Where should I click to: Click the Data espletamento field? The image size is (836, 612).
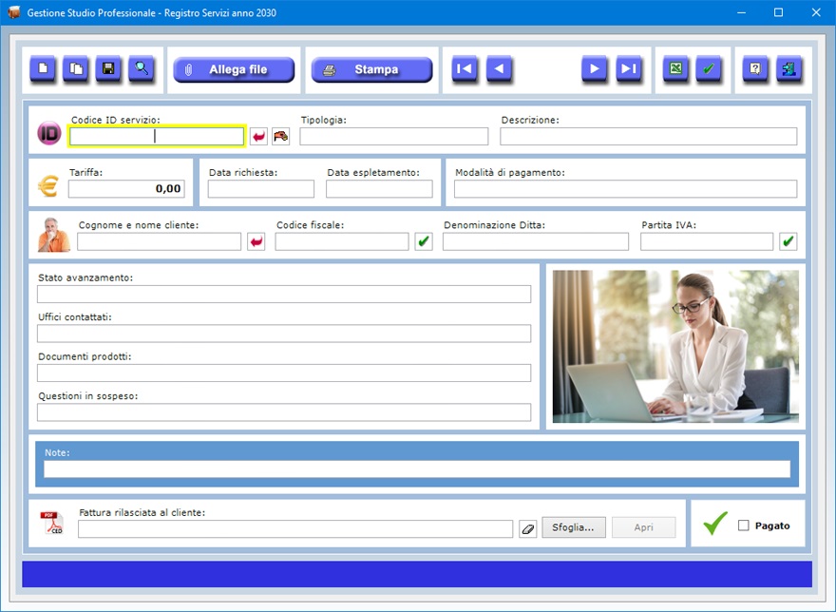379,189
